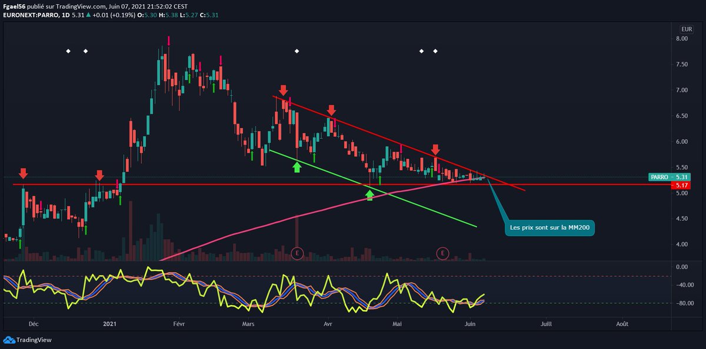The width and height of the screenshot is (706, 349).
Task: Click the Août label on the time axis
Action: [621, 324]
